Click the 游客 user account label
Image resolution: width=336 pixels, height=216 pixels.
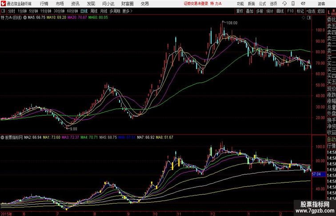point(321,4)
